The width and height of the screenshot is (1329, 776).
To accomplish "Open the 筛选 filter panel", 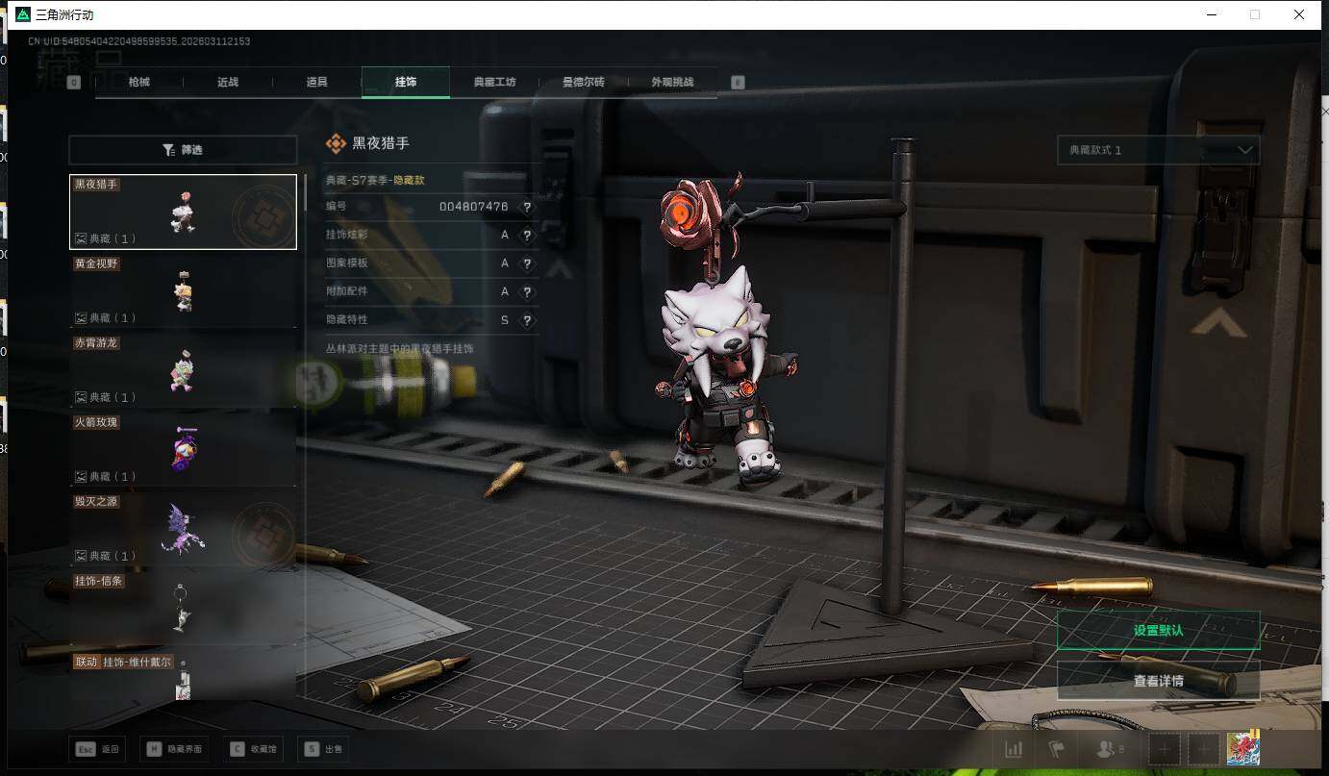I will [183, 150].
